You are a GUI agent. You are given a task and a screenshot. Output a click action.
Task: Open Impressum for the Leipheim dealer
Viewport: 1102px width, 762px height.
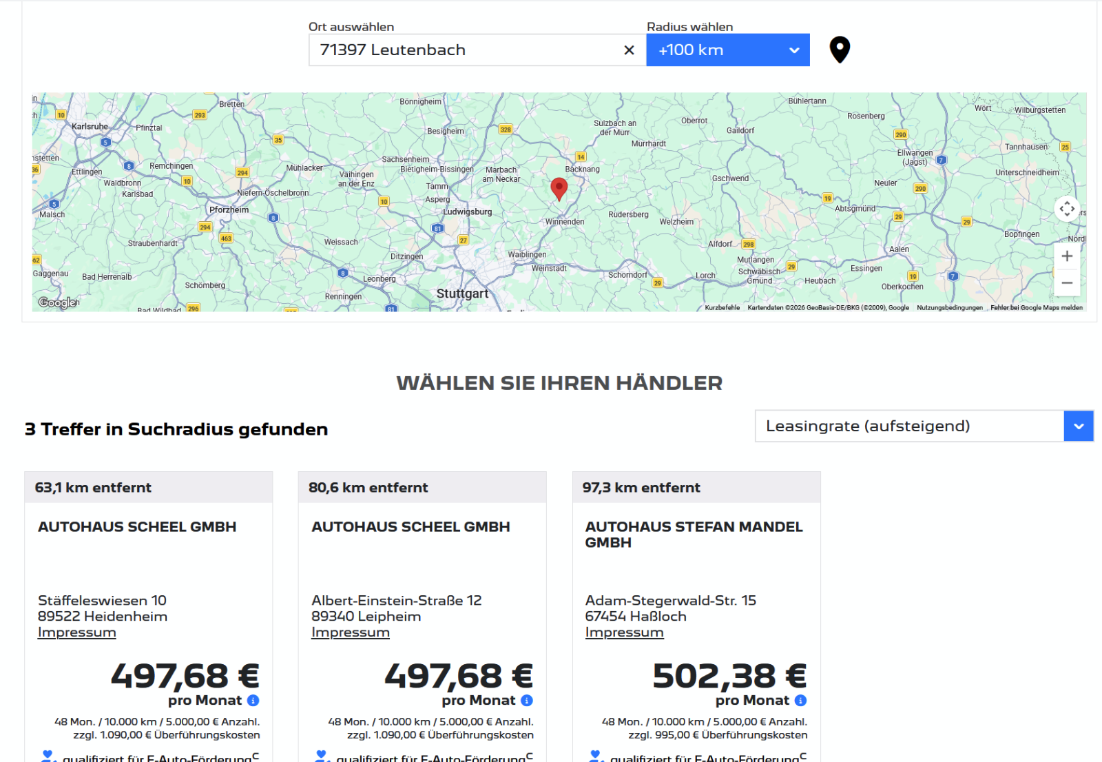tap(351, 632)
